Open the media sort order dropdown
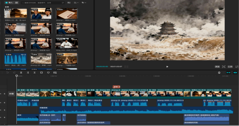The width and height of the screenshot is (239, 126). 77,2
